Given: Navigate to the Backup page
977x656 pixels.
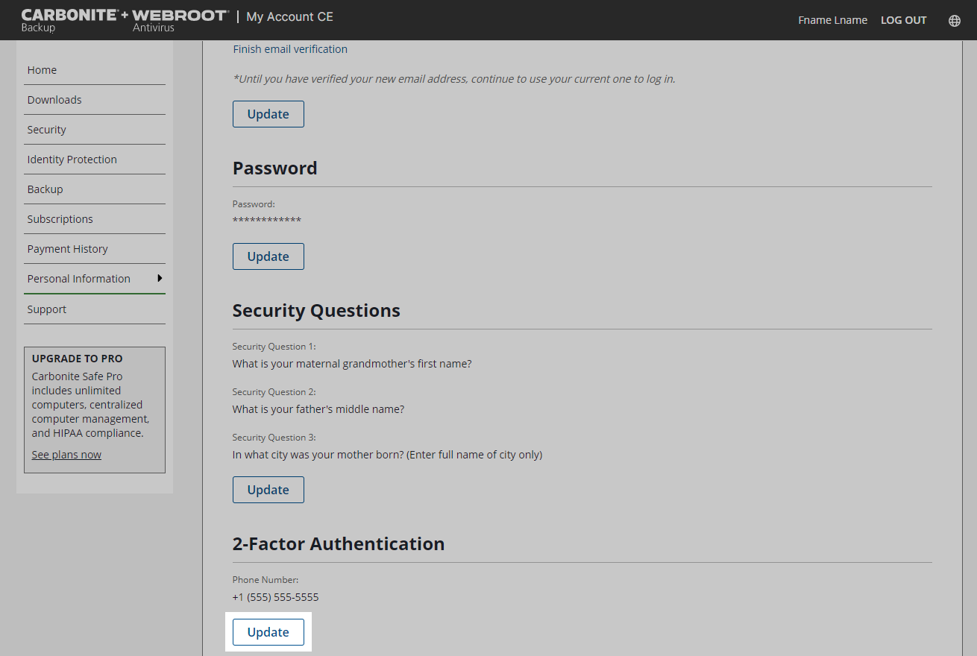Looking at the screenshot, I should tap(45, 189).
